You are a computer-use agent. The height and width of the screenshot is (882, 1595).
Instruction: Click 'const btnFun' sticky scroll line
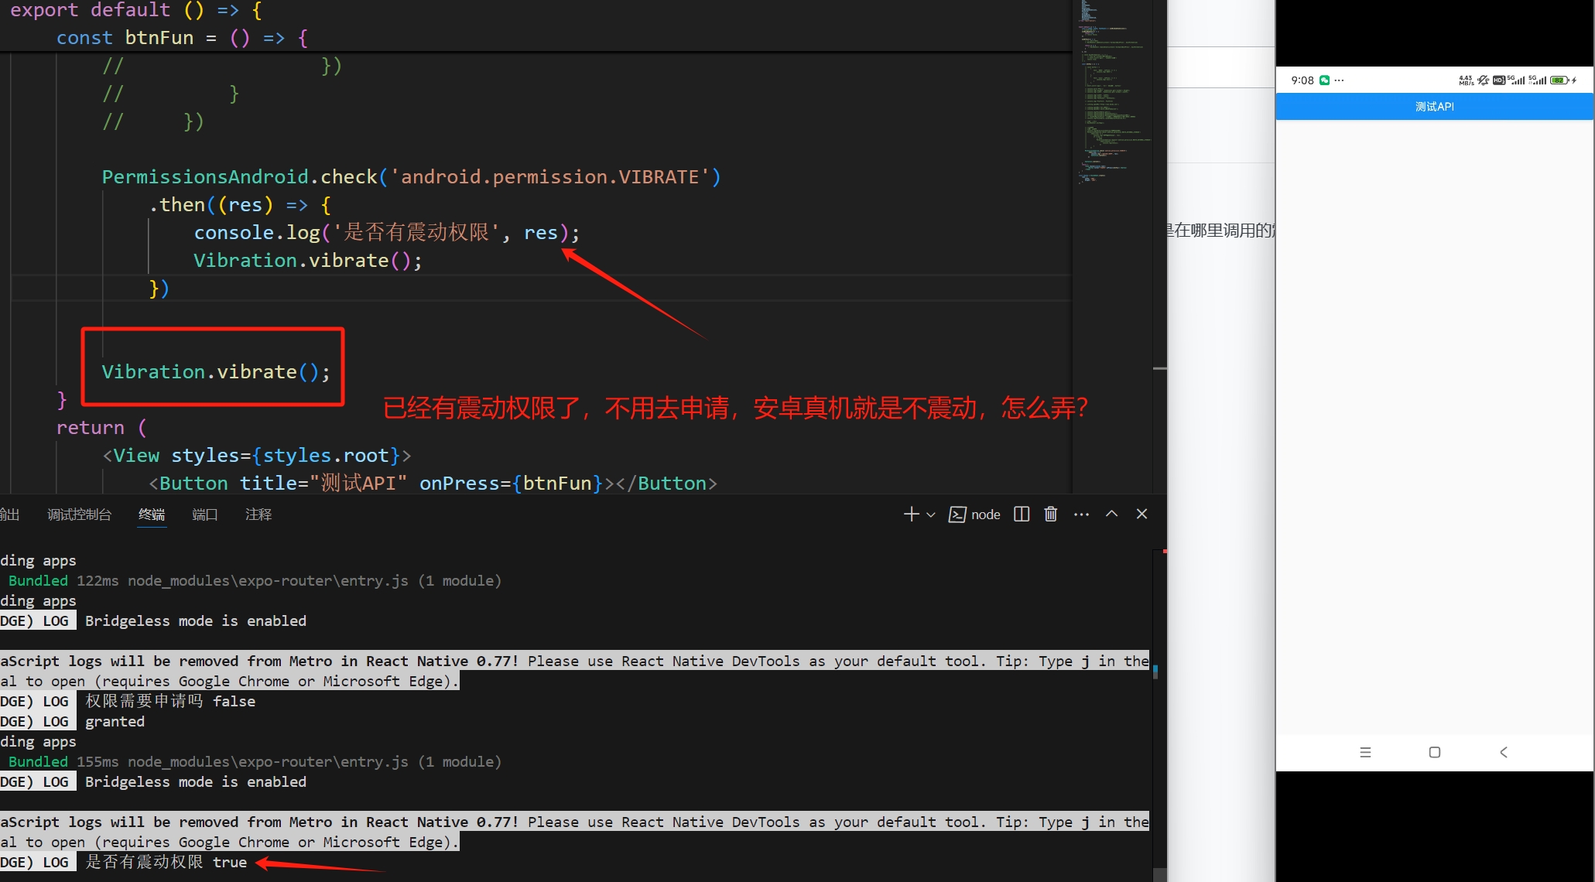click(x=182, y=38)
